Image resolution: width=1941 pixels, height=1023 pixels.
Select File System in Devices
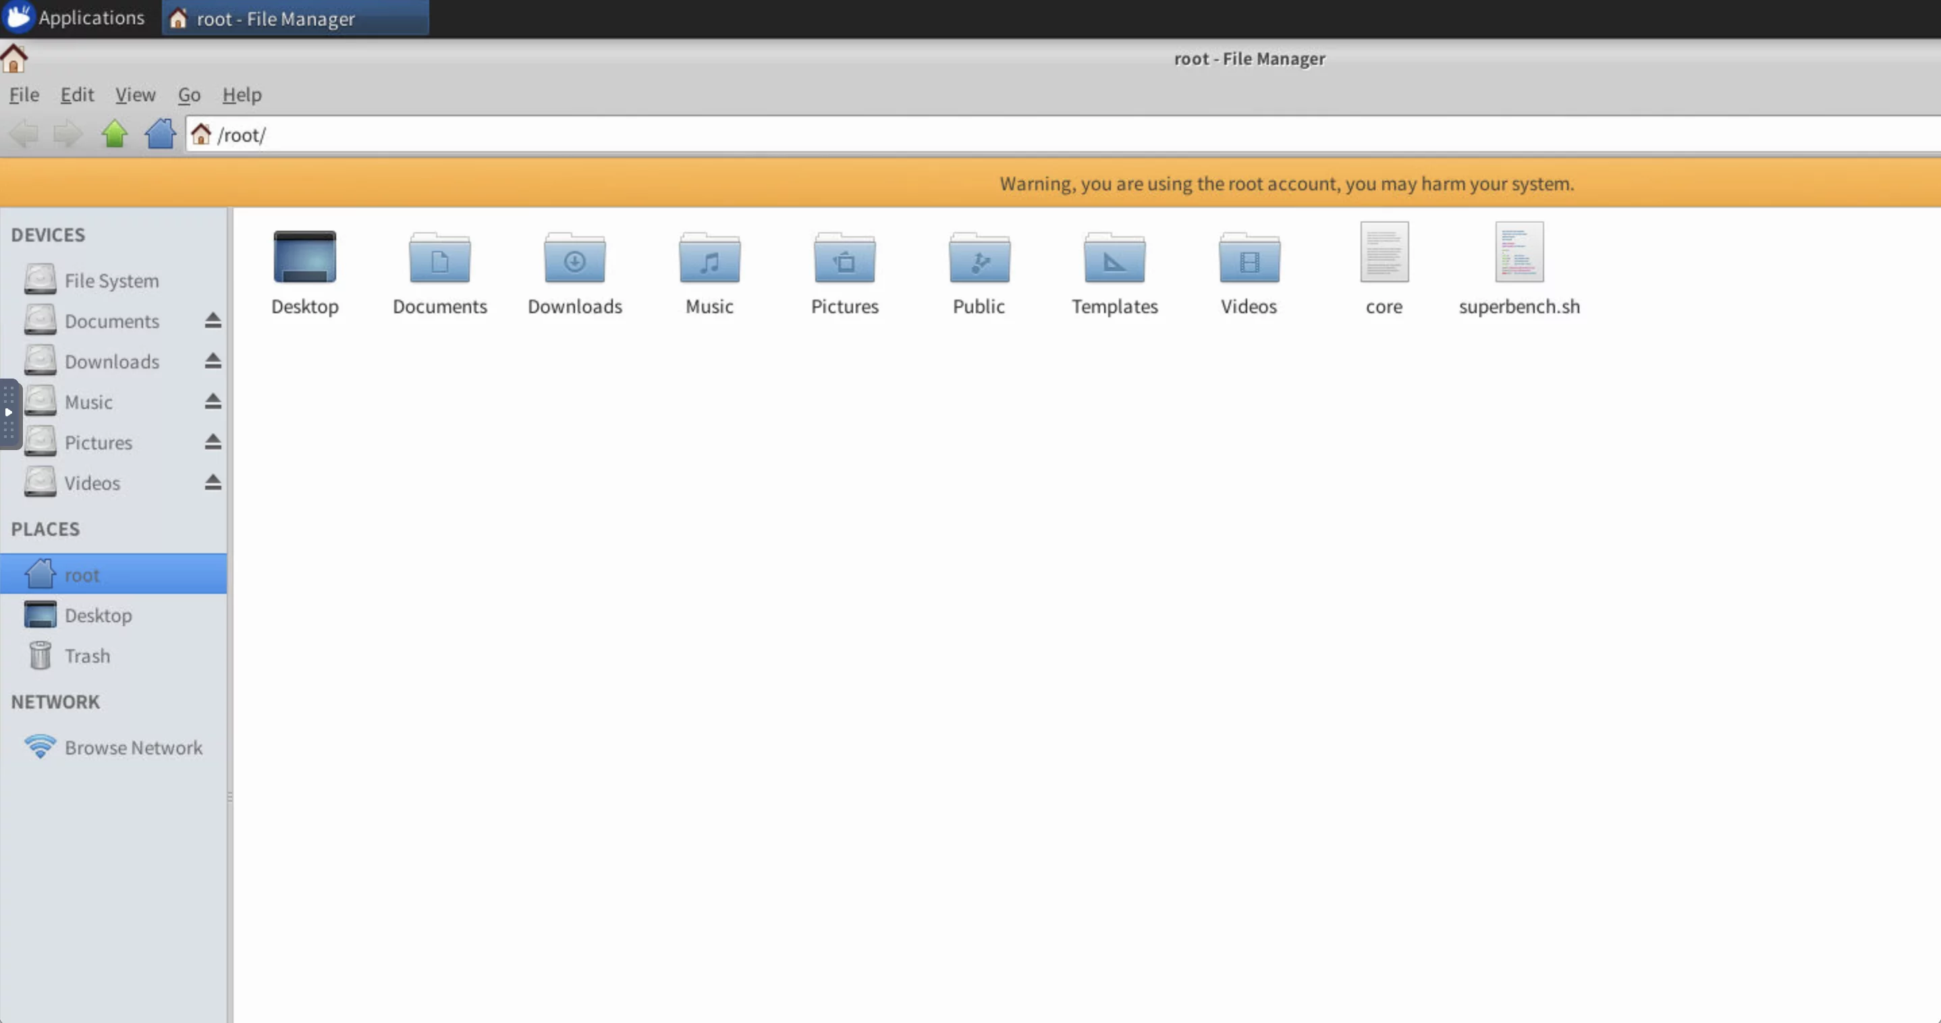coord(111,280)
